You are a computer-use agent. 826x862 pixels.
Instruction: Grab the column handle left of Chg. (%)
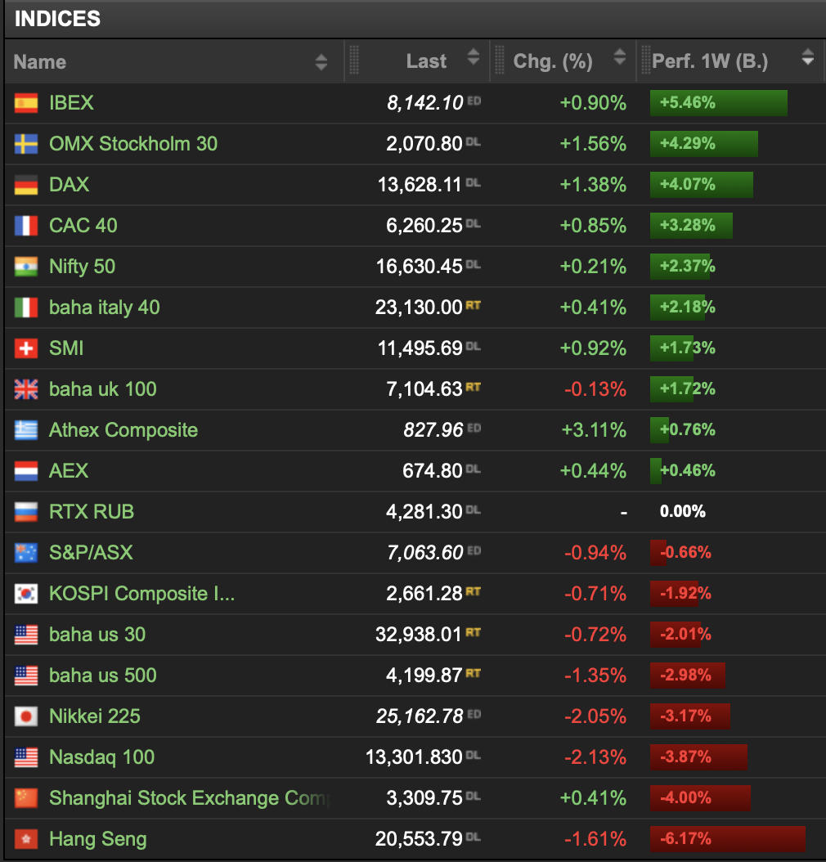pyautogui.click(x=500, y=60)
